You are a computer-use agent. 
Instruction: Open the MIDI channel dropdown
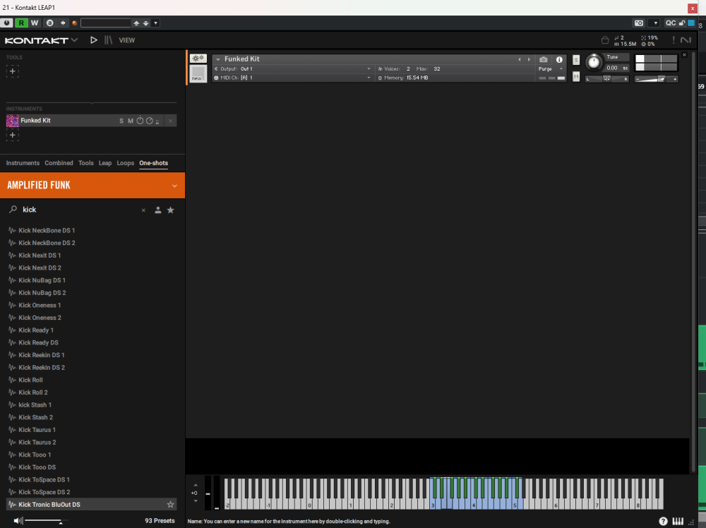click(369, 78)
